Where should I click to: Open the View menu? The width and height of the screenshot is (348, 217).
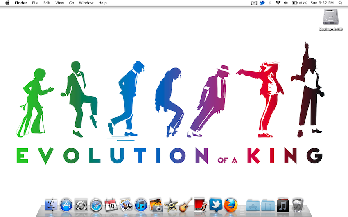click(60, 3)
